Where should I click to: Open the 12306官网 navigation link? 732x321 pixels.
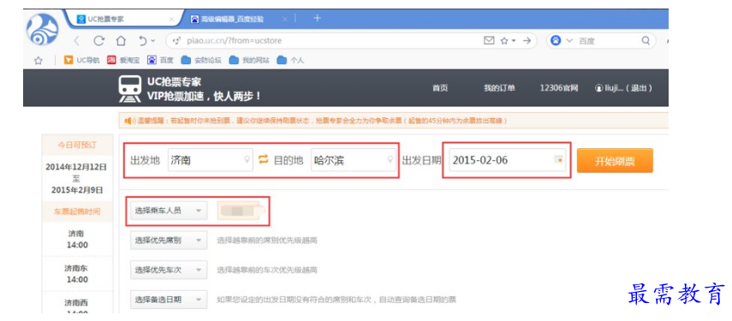[559, 88]
